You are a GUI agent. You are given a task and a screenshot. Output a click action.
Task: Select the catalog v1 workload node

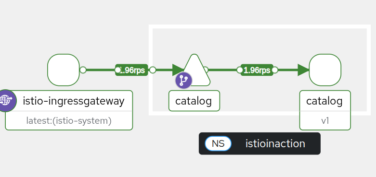pyautogui.click(x=325, y=70)
